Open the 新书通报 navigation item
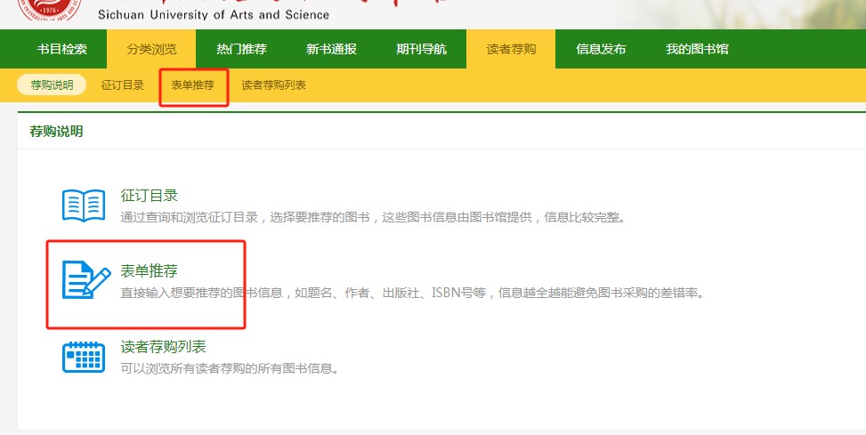This screenshot has height=435, width=866. (x=331, y=49)
